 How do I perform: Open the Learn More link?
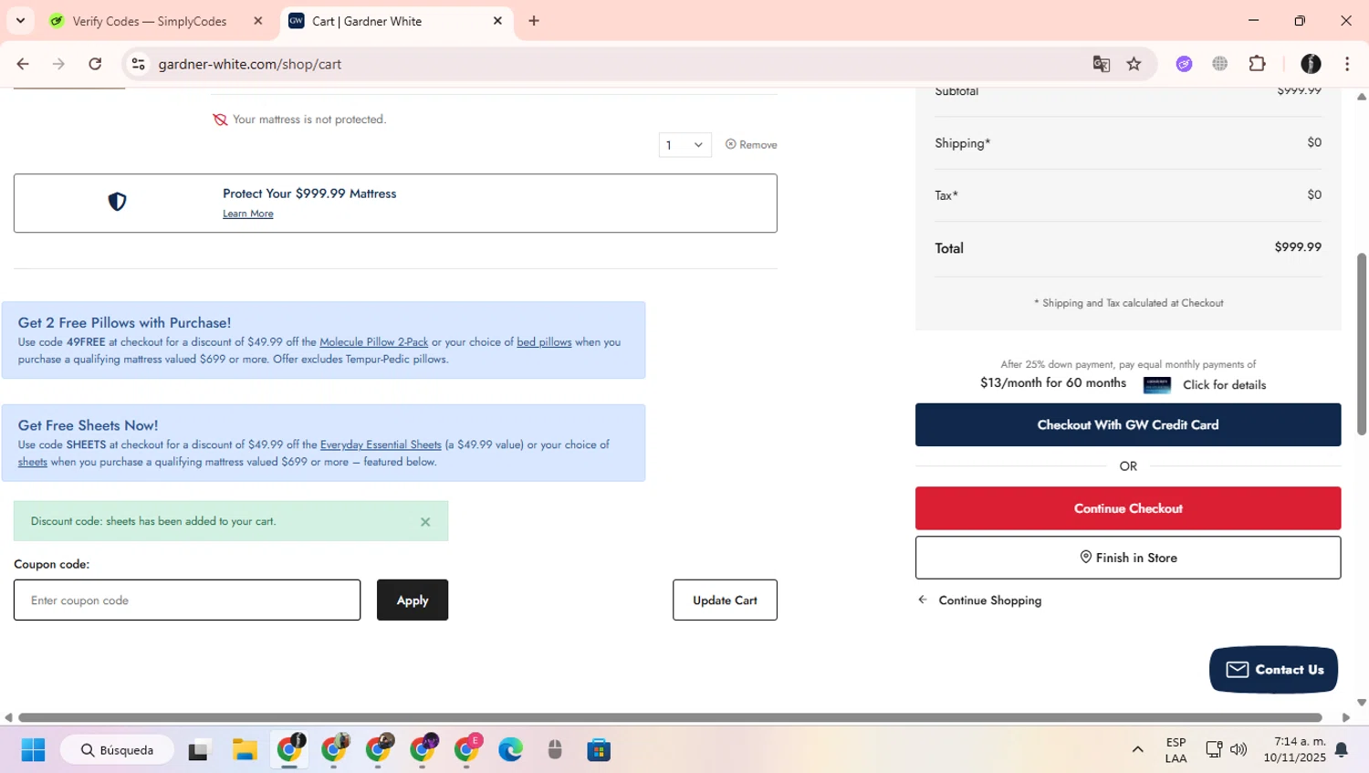pyautogui.click(x=248, y=214)
